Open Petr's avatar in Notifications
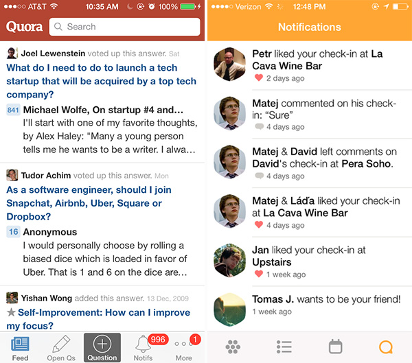 click(229, 64)
